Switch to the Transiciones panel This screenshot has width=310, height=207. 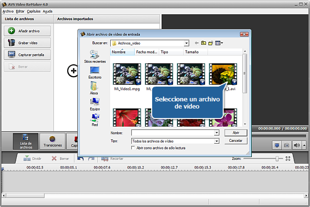pos(52,142)
